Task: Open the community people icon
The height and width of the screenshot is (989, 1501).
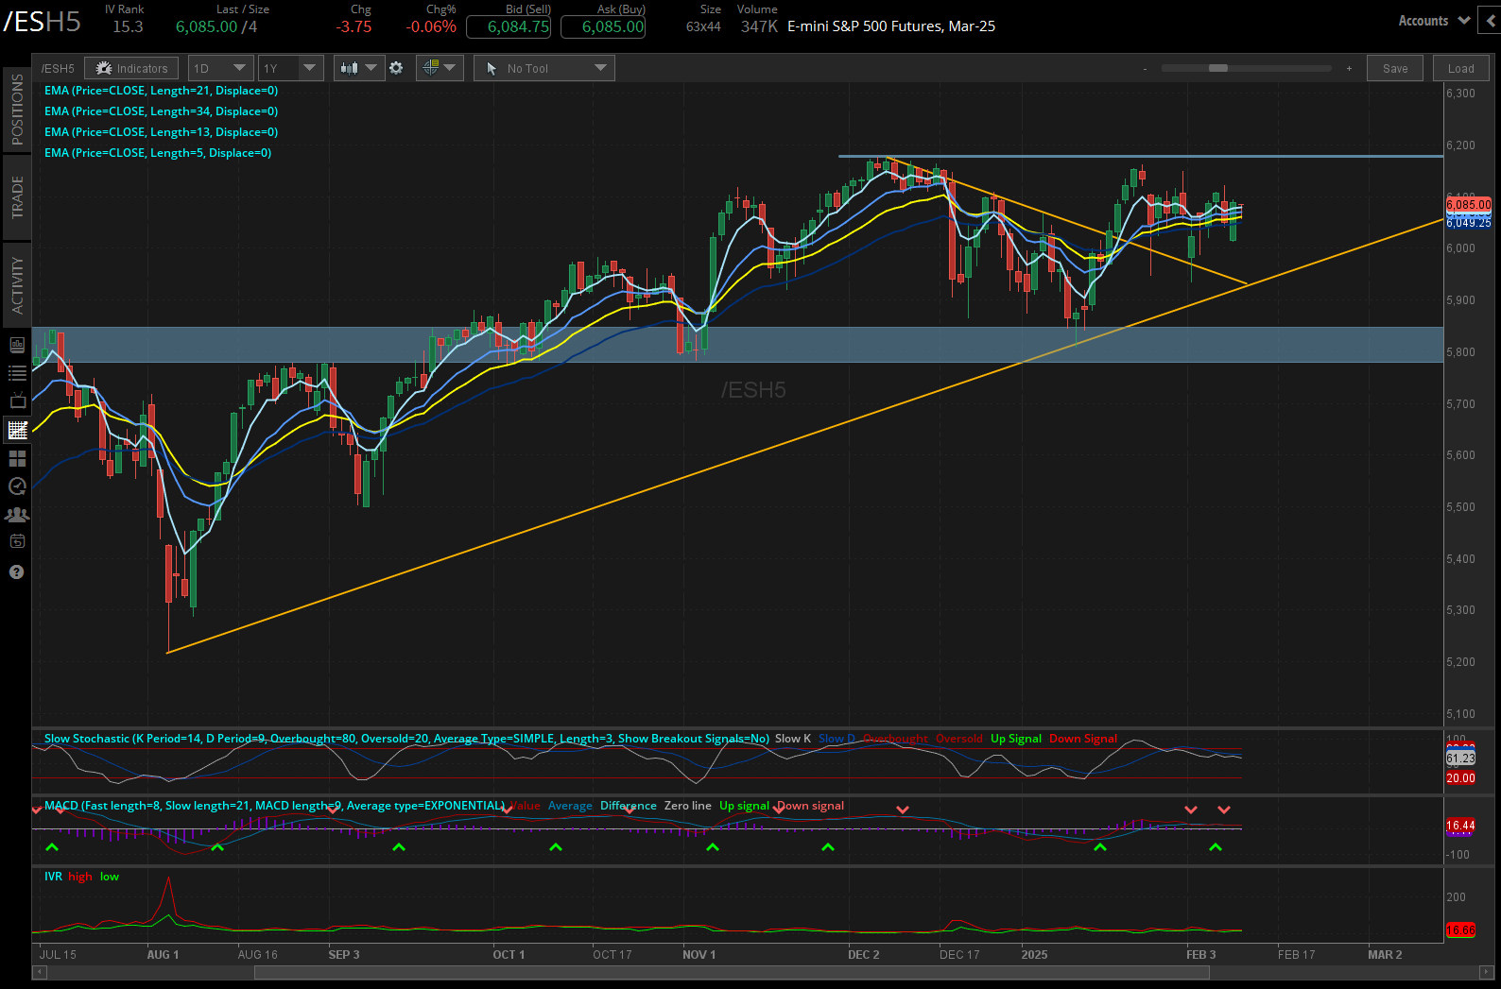Action: (17, 515)
